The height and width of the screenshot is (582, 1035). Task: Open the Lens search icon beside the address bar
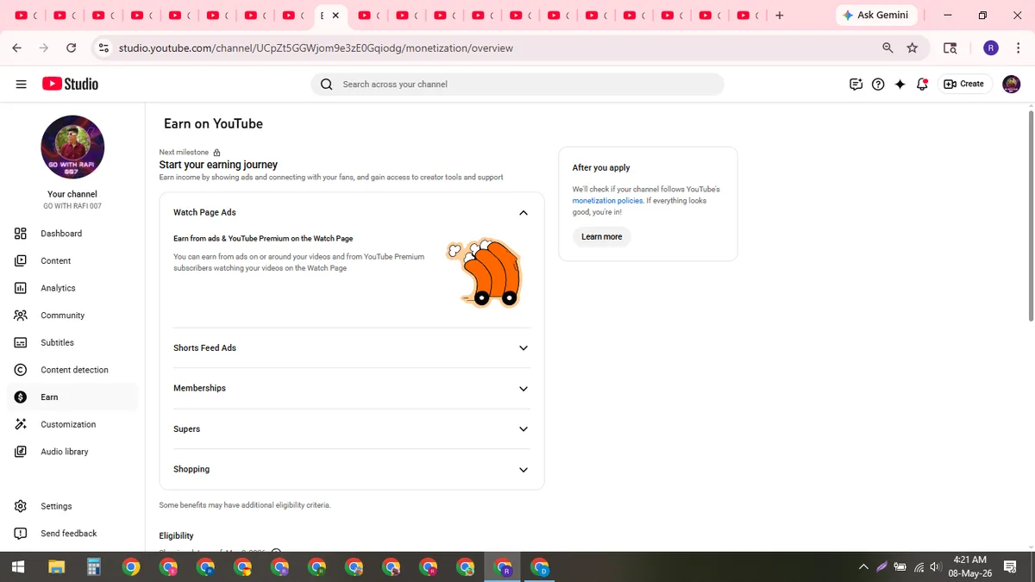pyautogui.click(x=950, y=48)
